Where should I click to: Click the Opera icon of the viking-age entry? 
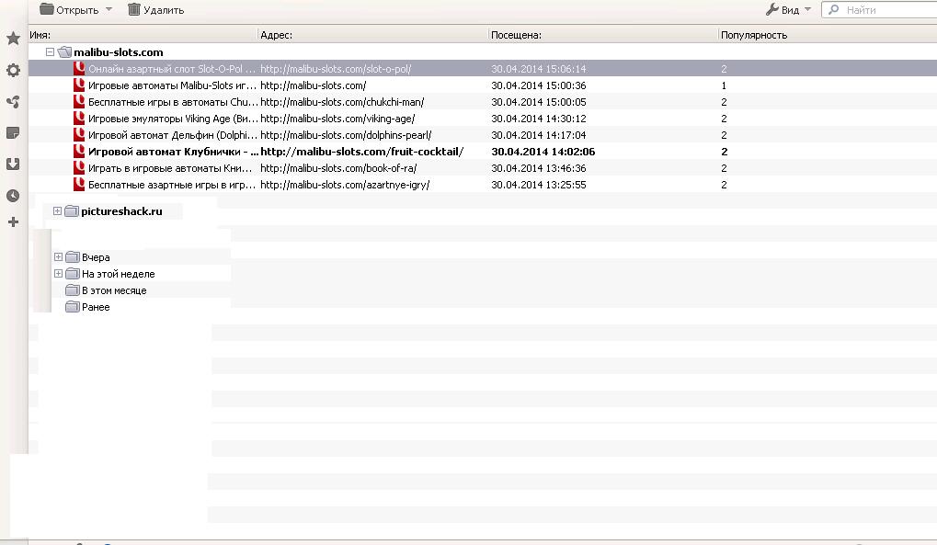pos(79,119)
